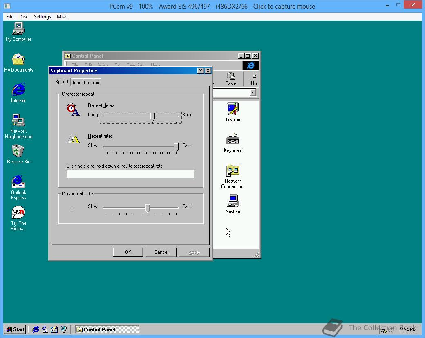Click the Repeat delay slider thumb
Screen dimensions: 425x338
152,117
